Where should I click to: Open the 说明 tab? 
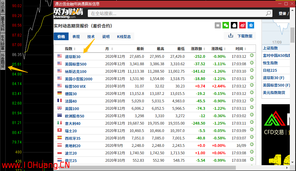point(106,36)
